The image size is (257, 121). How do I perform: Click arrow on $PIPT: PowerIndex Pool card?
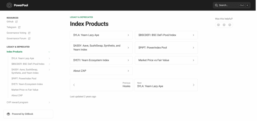point(194,48)
